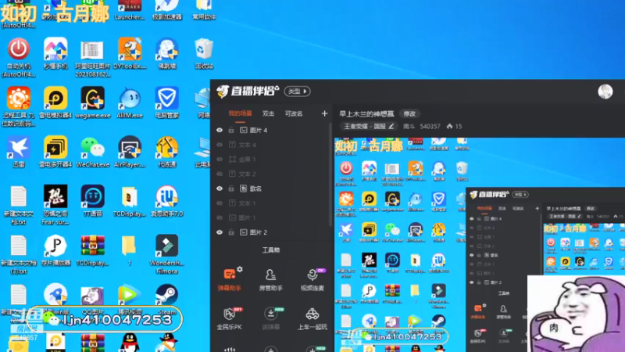Open 电脑管家 desktop shortcut
The width and height of the screenshot is (625, 352).
click(167, 102)
